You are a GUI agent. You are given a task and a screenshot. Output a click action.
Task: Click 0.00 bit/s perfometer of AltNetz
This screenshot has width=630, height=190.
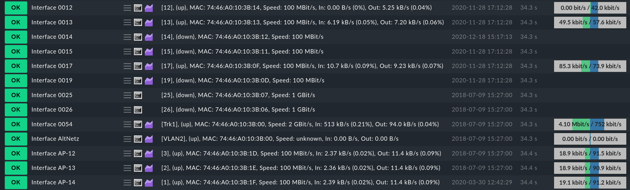[x=590, y=139]
